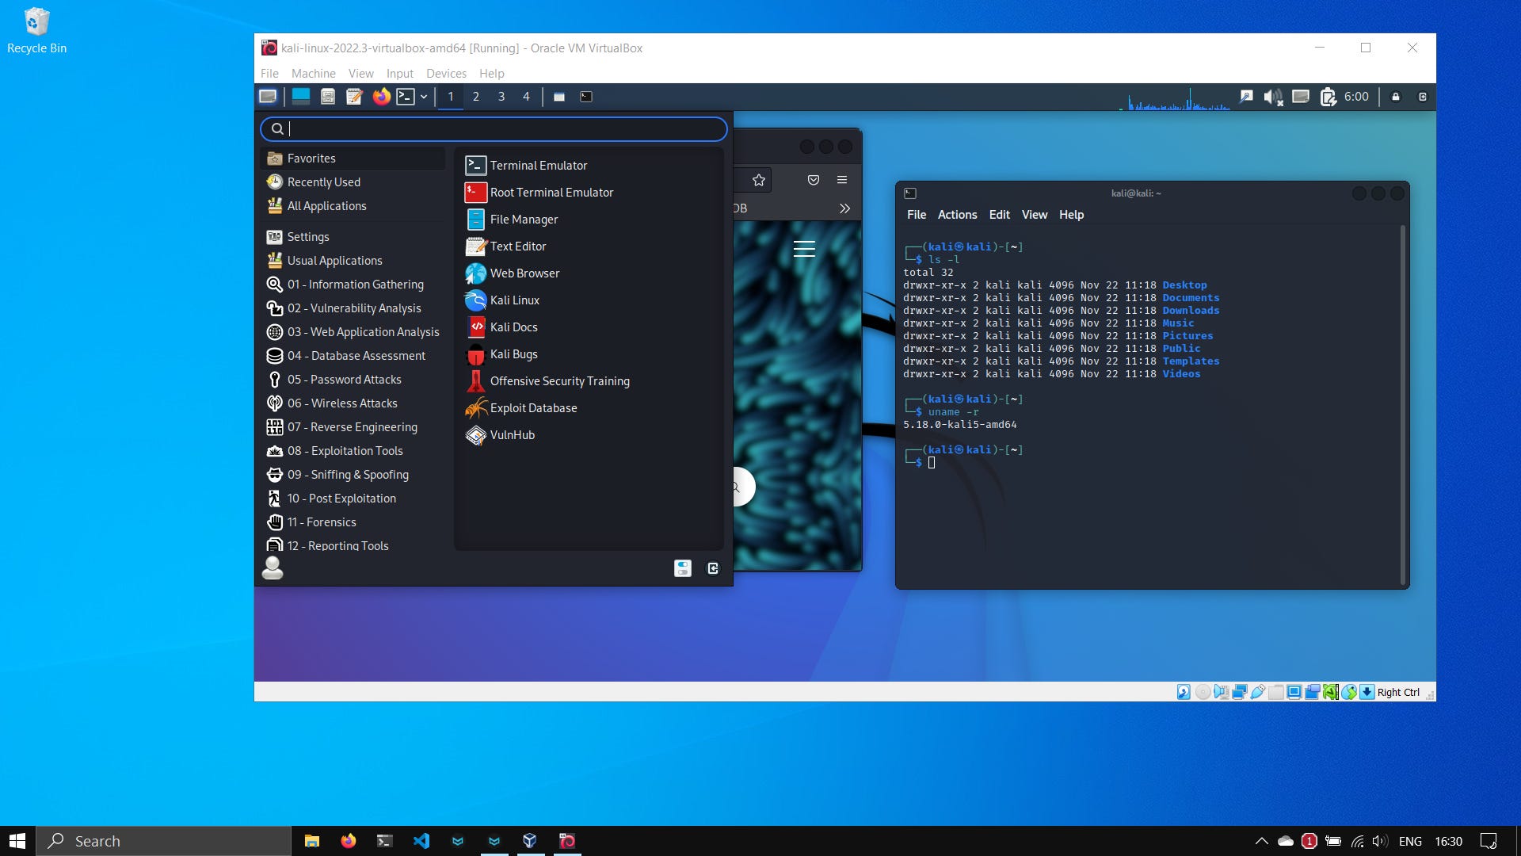Screen dimensions: 1521x856
Task: Click the Text Editor panel launcher icon
Action: click(x=354, y=97)
